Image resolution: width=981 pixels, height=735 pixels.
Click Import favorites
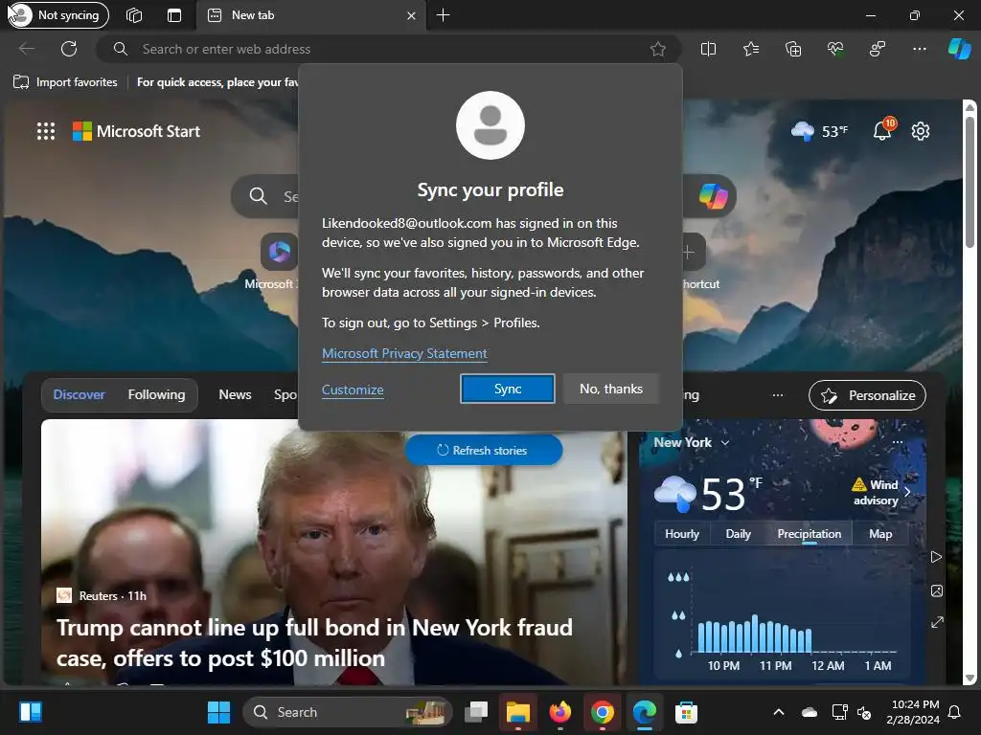click(66, 82)
